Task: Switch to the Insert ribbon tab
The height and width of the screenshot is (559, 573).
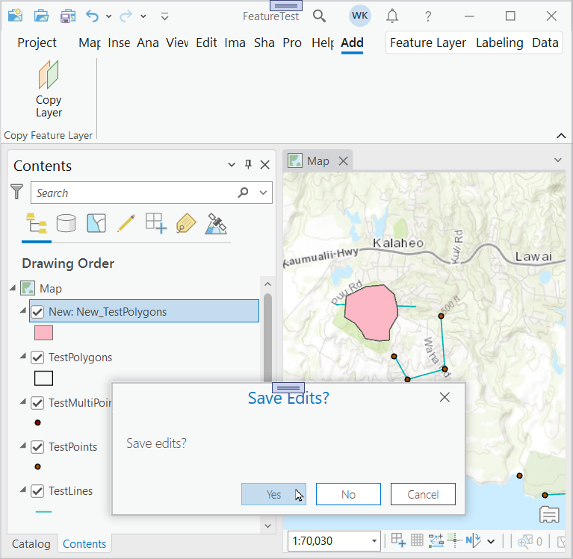Action: (119, 43)
